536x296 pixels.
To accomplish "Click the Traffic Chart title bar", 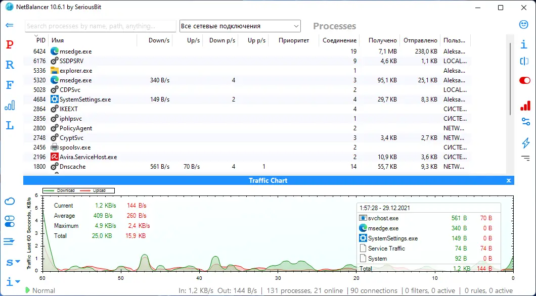I will coord(268,181).
